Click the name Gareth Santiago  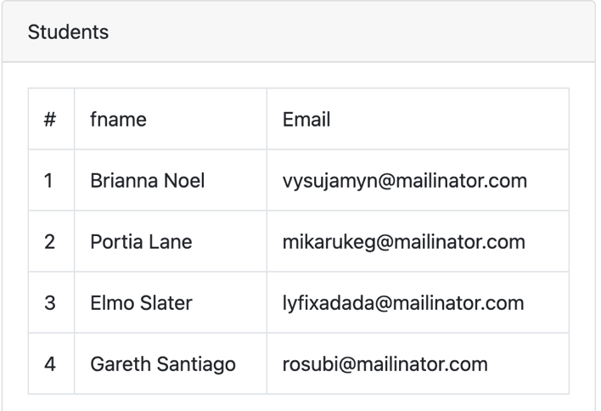(x=163, y=364)
